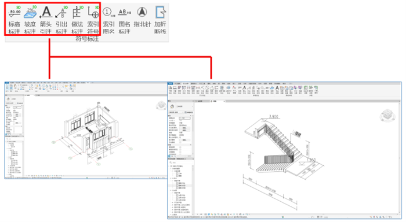Image resolution: width=406 pixels, height=222 pixels.
Task: Select the 索引符号 index symbol tool
Action: (93, 20)
